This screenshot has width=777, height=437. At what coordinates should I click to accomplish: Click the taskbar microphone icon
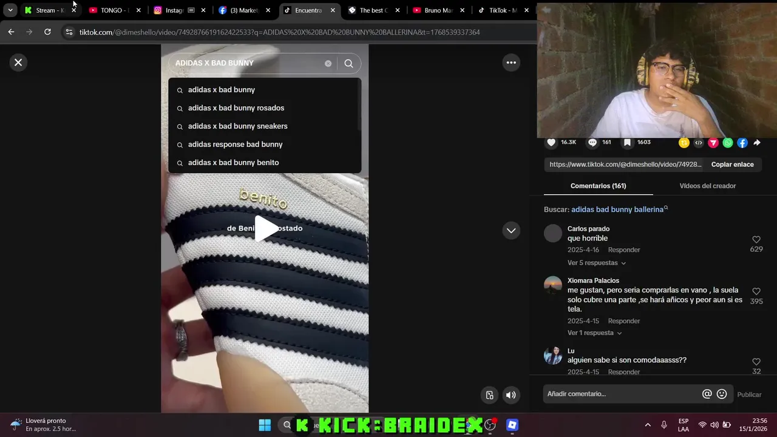tap(664, 425)
